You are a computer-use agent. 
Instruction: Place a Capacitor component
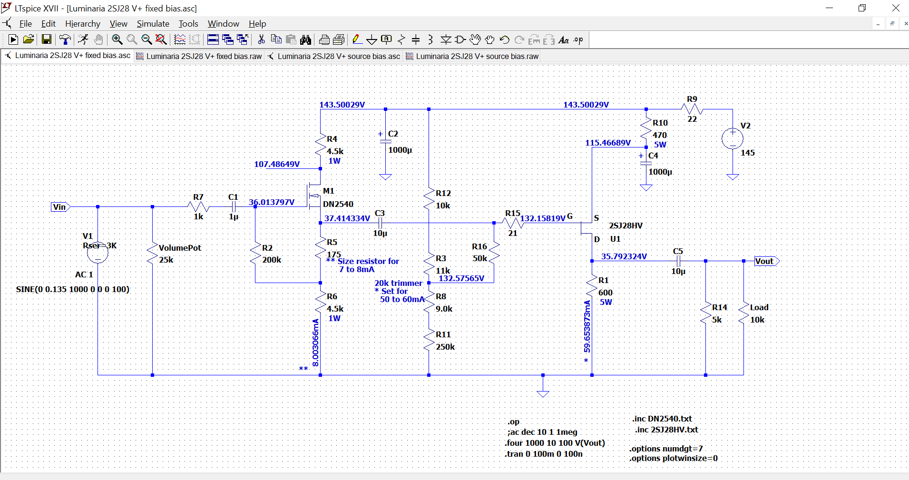click(416, 40)
